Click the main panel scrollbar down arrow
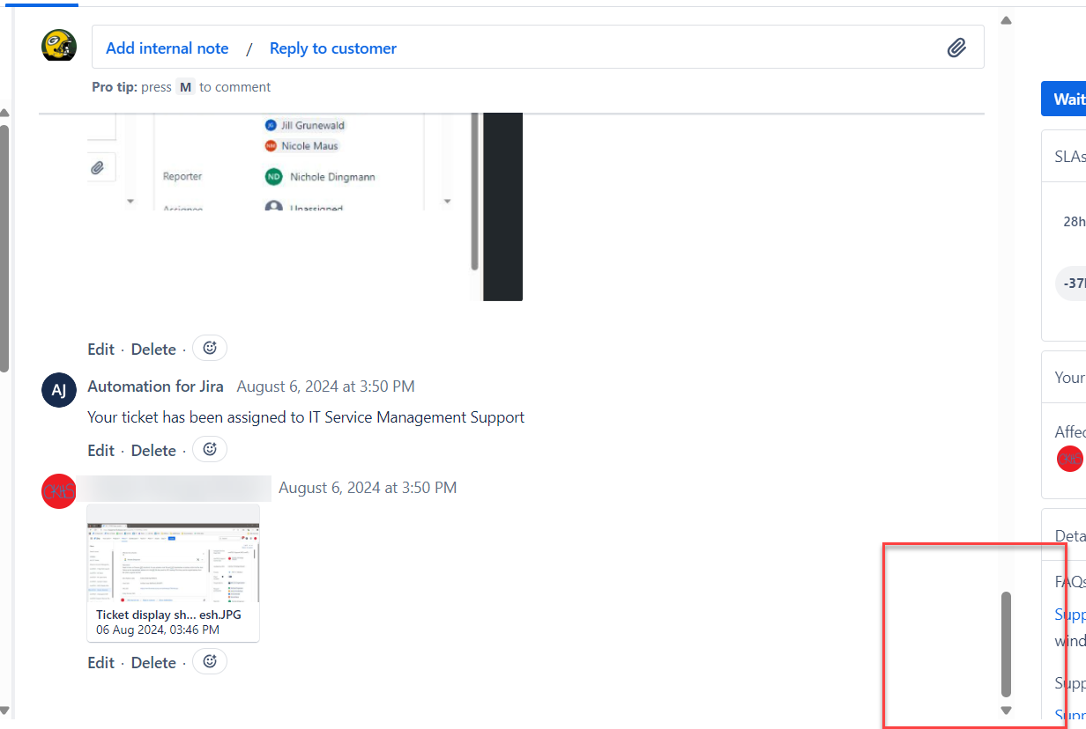The image size is (1086, 729). pyautogui.click(x=1006, y=710)
